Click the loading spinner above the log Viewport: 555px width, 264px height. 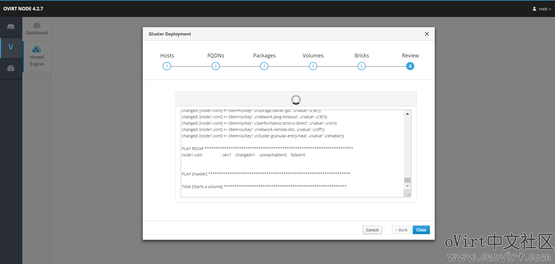296,100
